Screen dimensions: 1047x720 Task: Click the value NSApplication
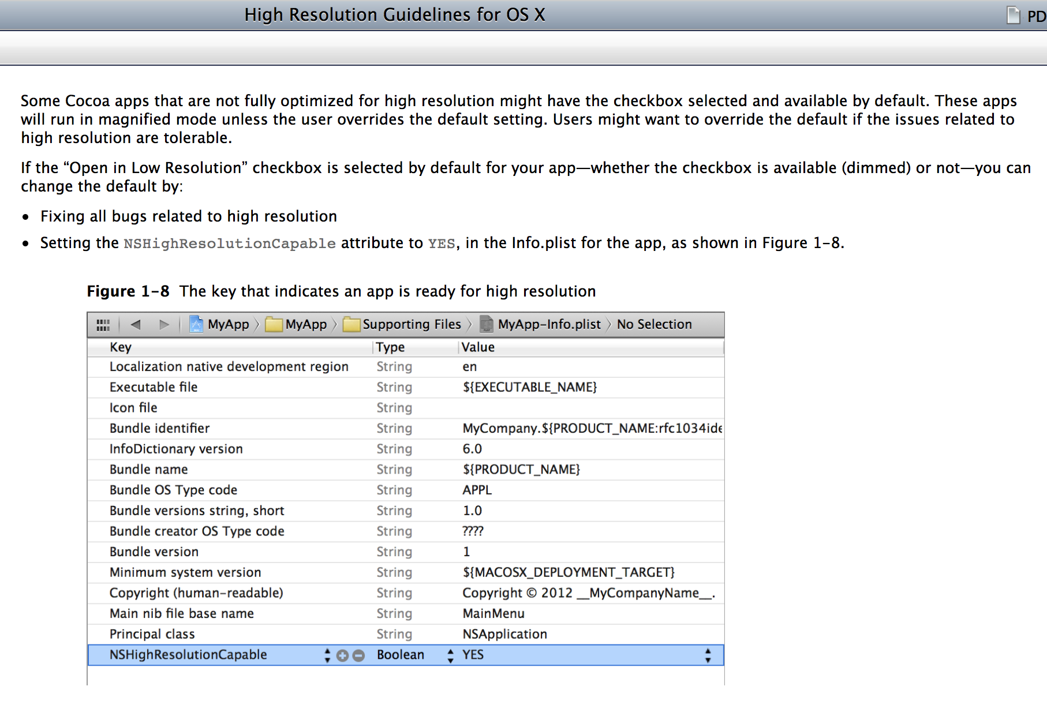pyautogui.click(x=505, y=635)
